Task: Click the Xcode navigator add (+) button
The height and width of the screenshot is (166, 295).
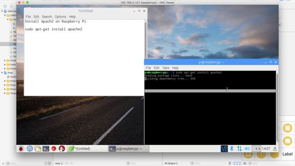Action: point(3,163)
